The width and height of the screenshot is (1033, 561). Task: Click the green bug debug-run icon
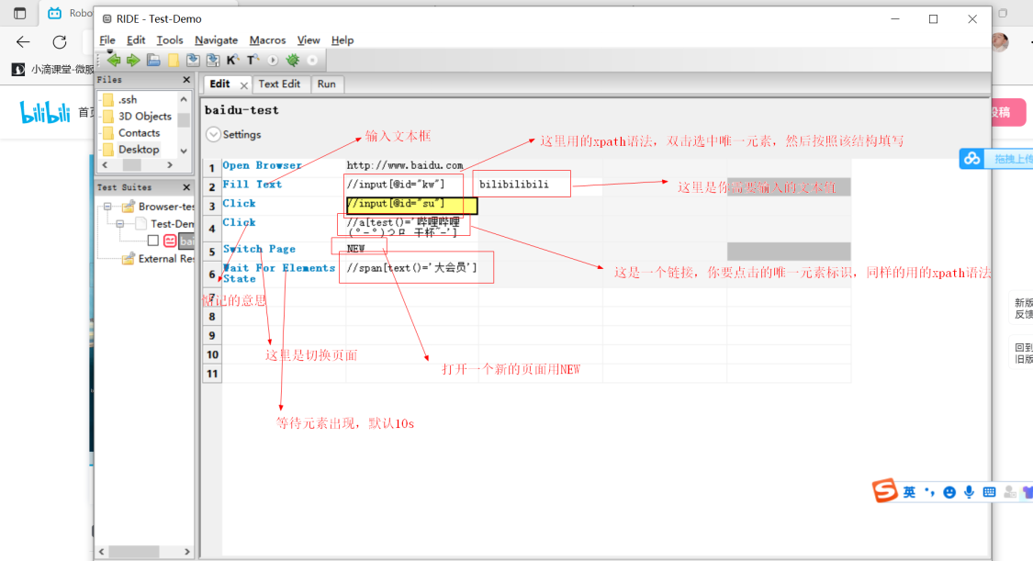(x=293, y=60)
